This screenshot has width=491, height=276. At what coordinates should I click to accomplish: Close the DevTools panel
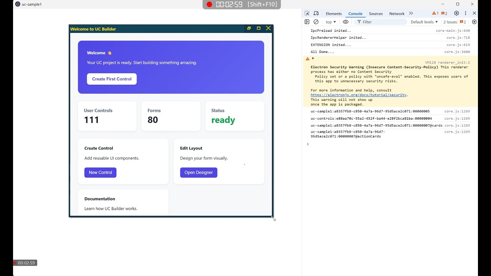(475, 13)
